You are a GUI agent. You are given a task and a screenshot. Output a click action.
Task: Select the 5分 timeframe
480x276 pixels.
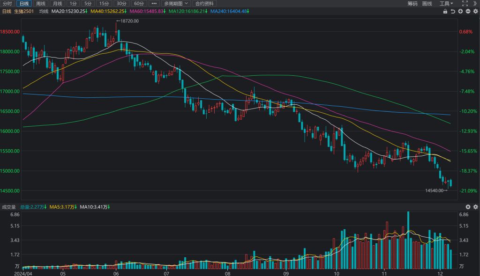[x=88, y=3]
